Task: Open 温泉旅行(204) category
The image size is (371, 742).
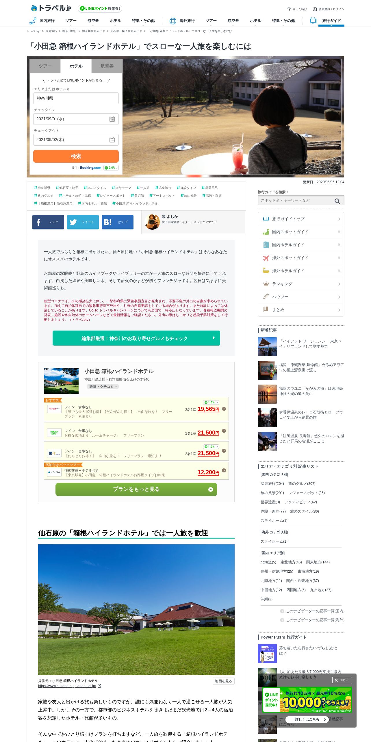Action: point(272,484)
